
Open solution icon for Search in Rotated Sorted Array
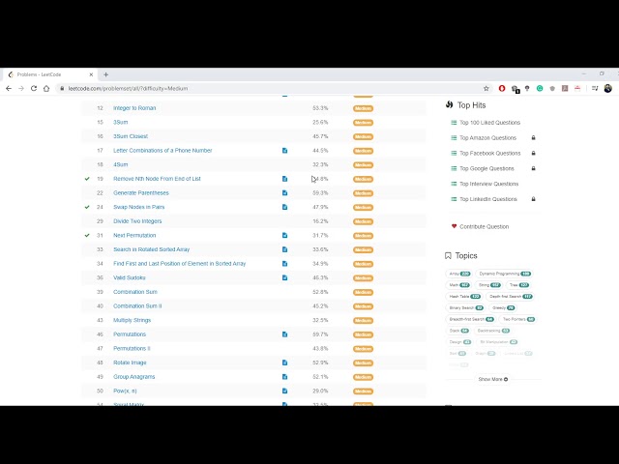coord(284,249)
